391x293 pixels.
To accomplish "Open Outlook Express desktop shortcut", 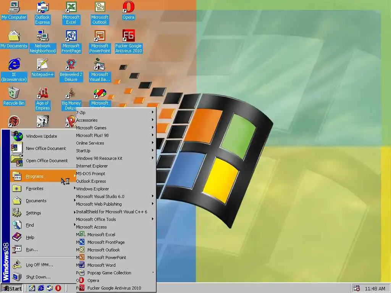I will coord(42,13).
